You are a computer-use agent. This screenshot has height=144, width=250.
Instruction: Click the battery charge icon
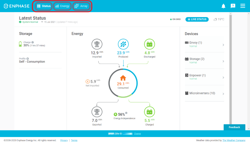pos(20,44)
